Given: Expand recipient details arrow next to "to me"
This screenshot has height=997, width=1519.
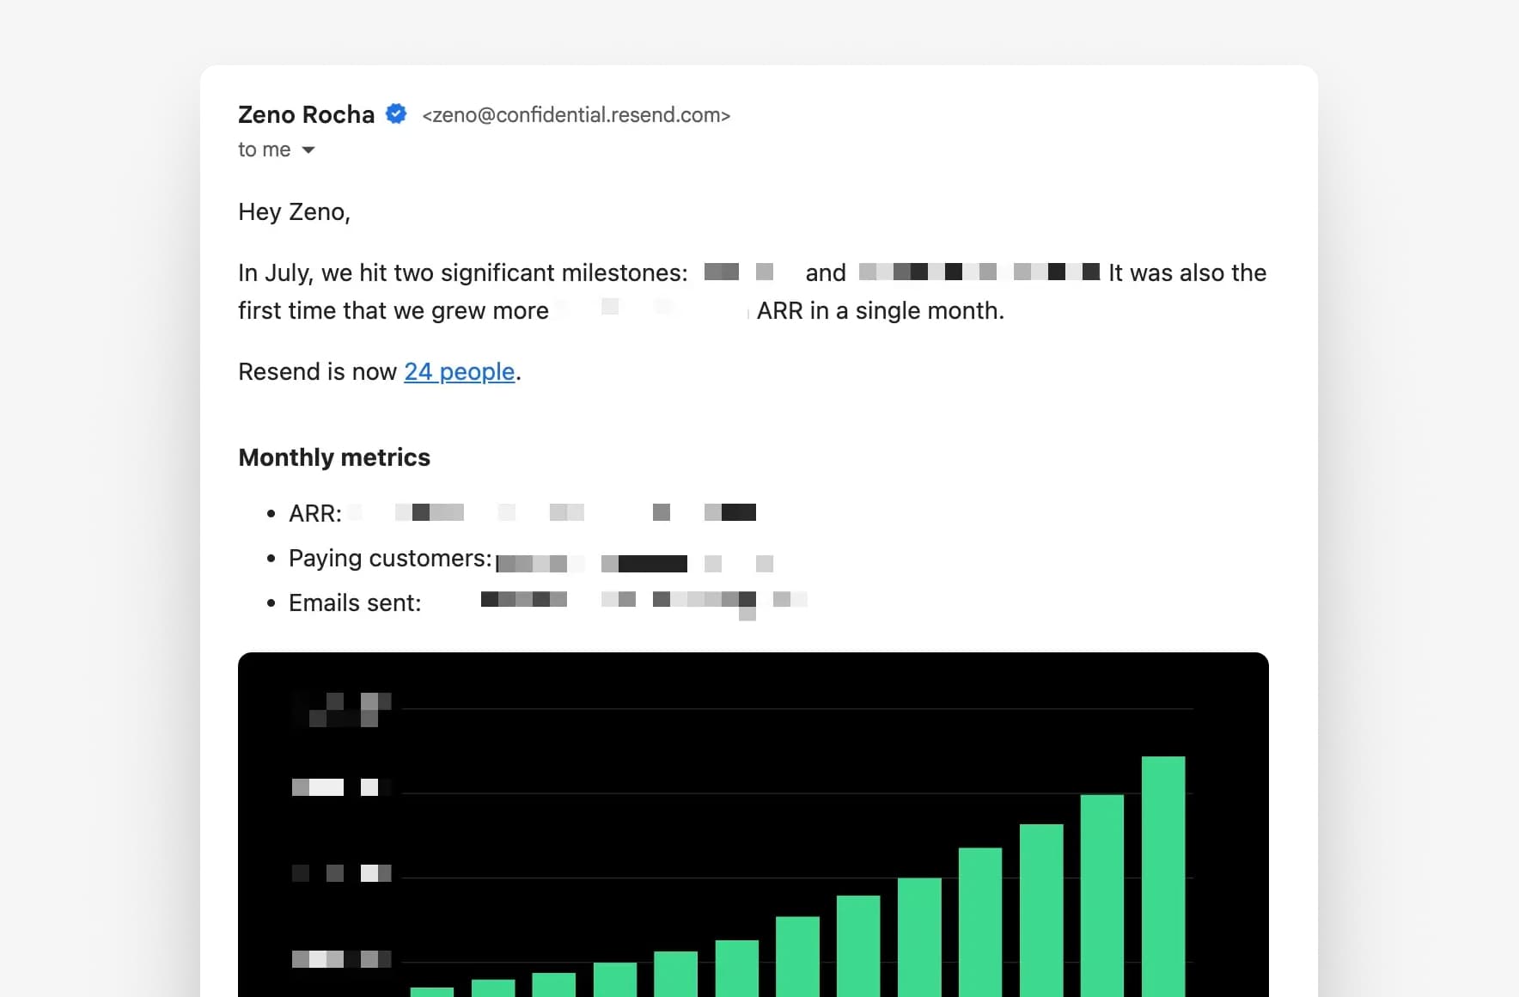Looking at the screenshot, I should (308, 150).
